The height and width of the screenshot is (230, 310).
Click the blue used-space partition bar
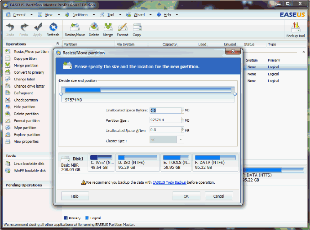pyautogui.click(x=83, y=90)
